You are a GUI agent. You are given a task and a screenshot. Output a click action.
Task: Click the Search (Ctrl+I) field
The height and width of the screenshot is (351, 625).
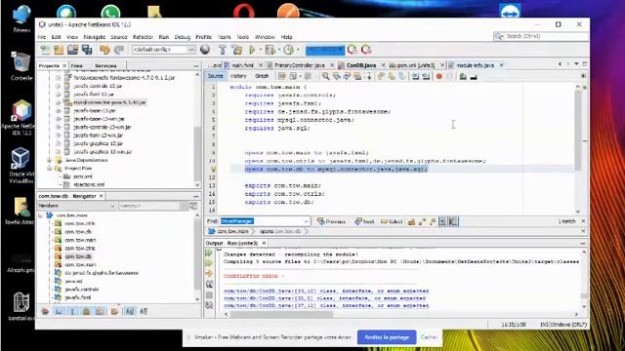541,36
